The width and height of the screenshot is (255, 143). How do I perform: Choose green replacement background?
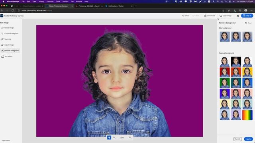pyautogui.click(x=225, y=83)
